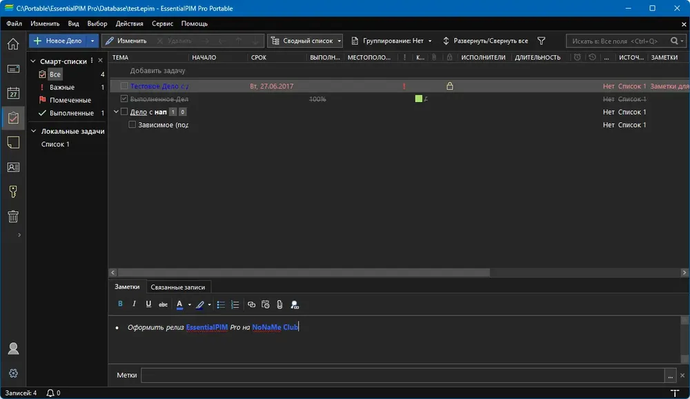Click 'Развернуть/Свернуть все' button
690x399 pixels.
tap(485, 41)
